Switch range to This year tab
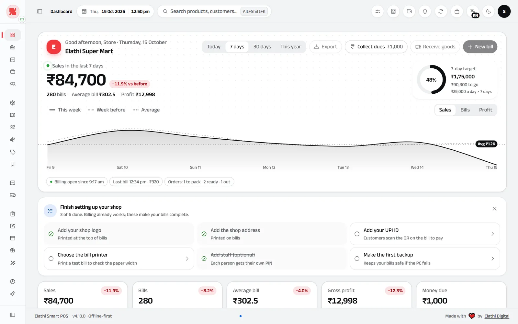The image size is (518, 324). click(x=290, y=47)
